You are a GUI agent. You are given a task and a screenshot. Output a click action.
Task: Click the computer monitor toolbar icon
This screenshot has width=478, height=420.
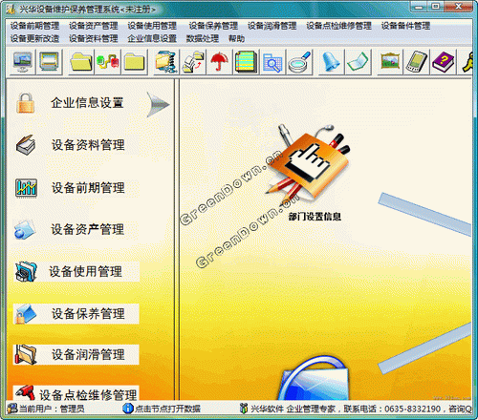tap(22, 62)
